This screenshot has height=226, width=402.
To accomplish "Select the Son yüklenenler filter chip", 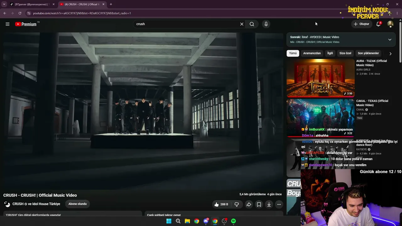I will tap(368, 53).
